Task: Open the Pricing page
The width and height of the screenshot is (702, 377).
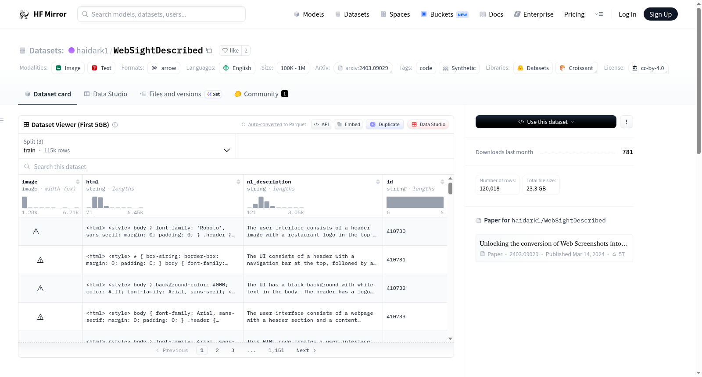Action: tap(574, 14)
